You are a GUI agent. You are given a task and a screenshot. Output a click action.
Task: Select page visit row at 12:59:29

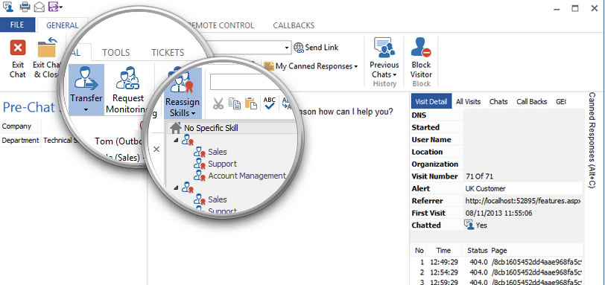(x=496, y=282)
